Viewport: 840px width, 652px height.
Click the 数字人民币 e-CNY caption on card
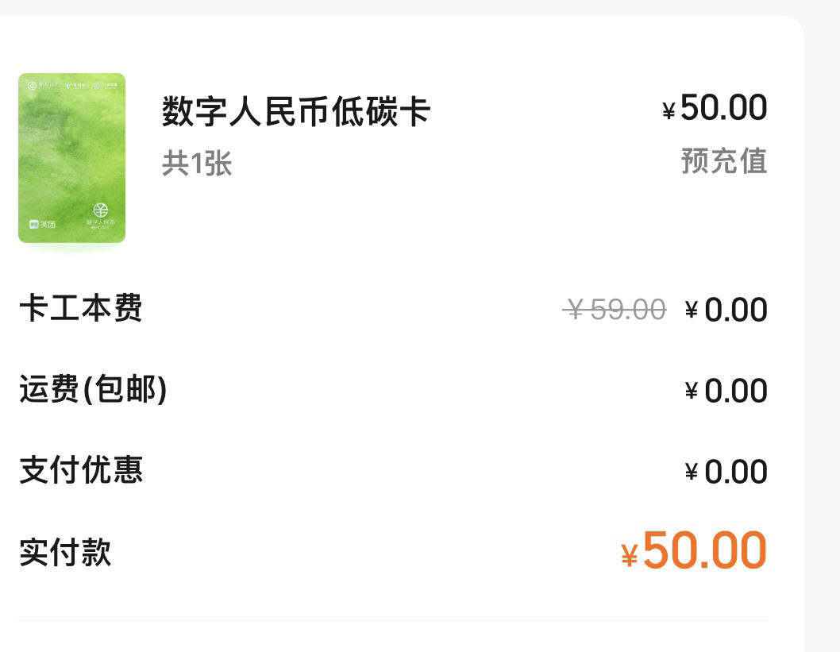click(x=101, y=224)
